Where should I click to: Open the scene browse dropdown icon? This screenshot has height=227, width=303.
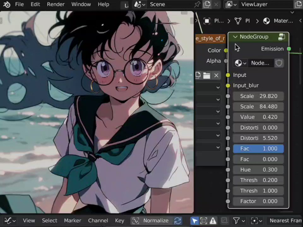click(x=140, y=4)
